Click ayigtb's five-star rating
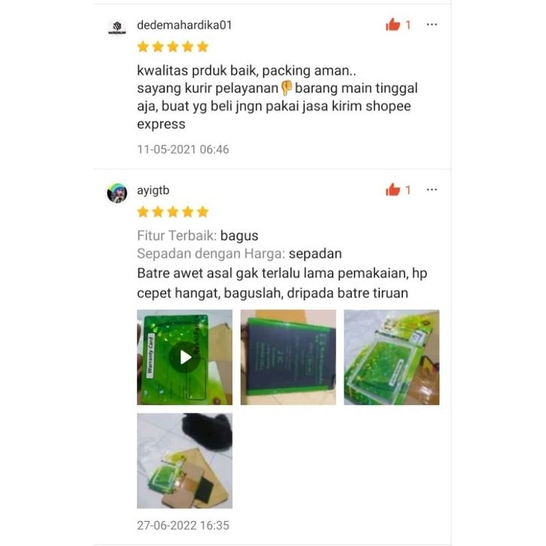 (x=173, y=212)
